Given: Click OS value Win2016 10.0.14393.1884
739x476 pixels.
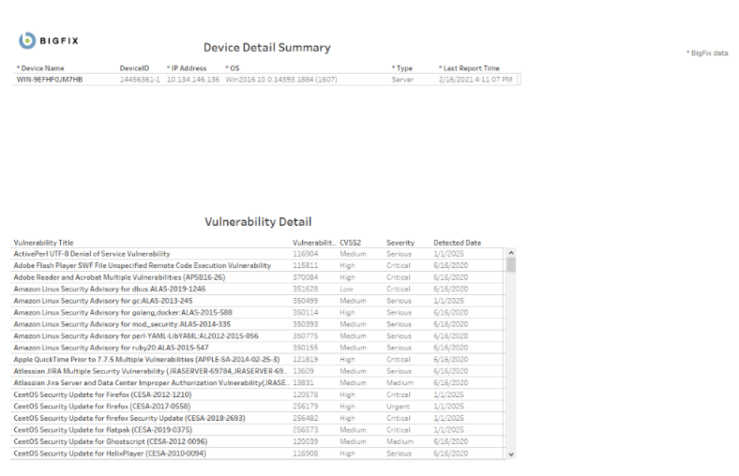Looking at the screenshot, I should pos(281,80).
